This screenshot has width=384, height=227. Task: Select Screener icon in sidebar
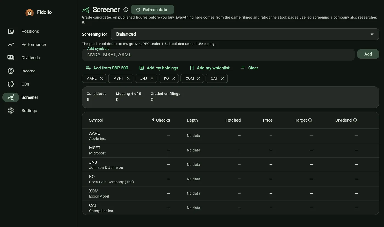[x=11, y=97]
